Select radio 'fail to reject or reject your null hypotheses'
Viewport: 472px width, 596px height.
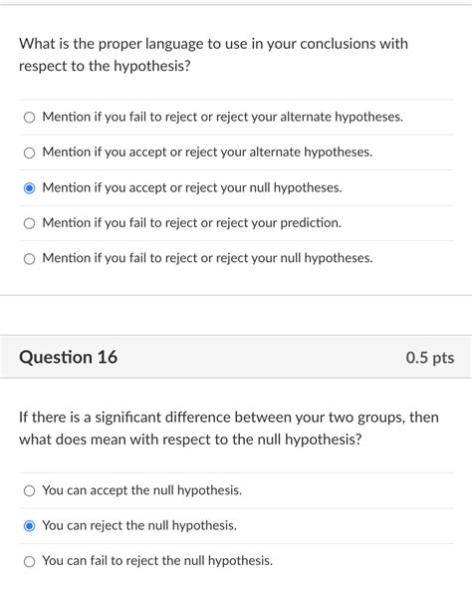point(29,259)
